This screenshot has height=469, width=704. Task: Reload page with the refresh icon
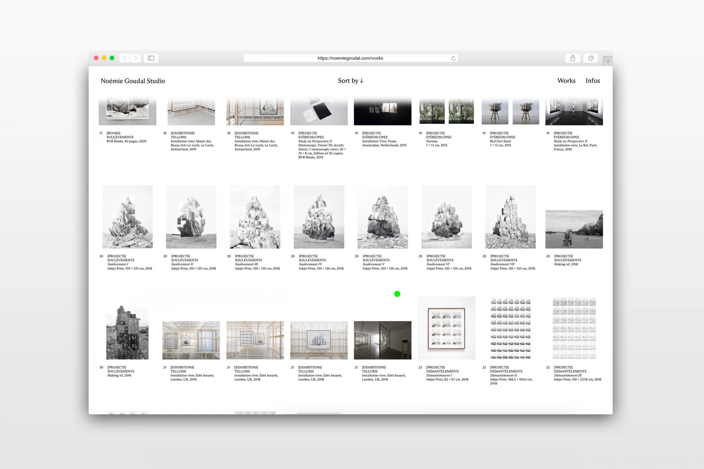click(x=454, y=58)
